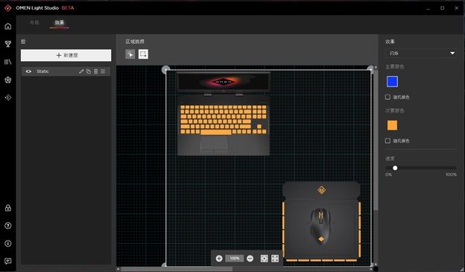Duplicate the Static layer
This screenshot has width=465, height=272.
(x=89, y=72)
